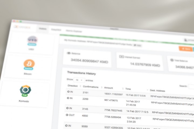
Task: Click the destination address in the 2161 row
Action: click(x=172, y=97)
